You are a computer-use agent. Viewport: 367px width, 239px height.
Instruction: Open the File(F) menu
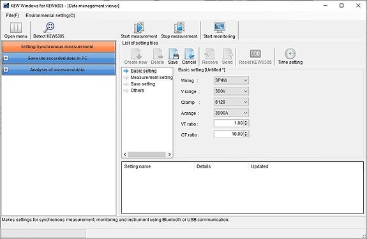[12, 15]
